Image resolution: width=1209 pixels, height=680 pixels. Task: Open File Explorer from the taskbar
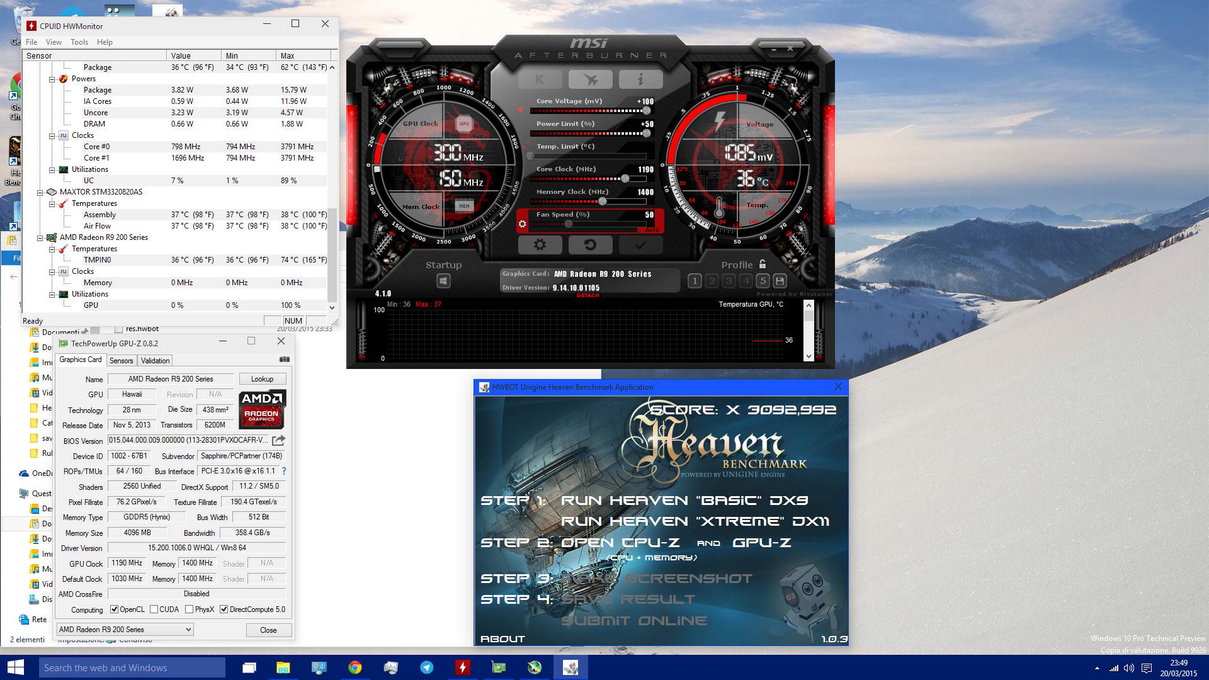coord(283,667)
